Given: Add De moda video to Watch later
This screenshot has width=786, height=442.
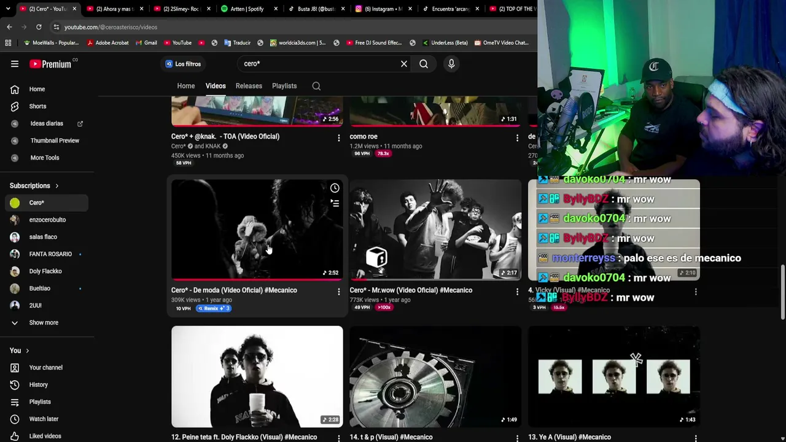Looking at the screenshot, I should coord(335,188).
